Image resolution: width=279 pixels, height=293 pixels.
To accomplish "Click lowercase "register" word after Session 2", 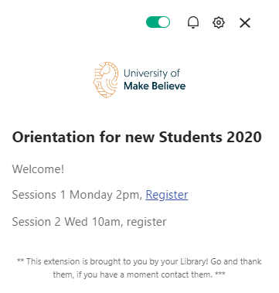I will click(146, 223).
